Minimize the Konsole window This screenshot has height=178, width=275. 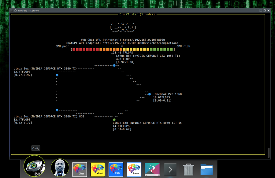point(261,10)
